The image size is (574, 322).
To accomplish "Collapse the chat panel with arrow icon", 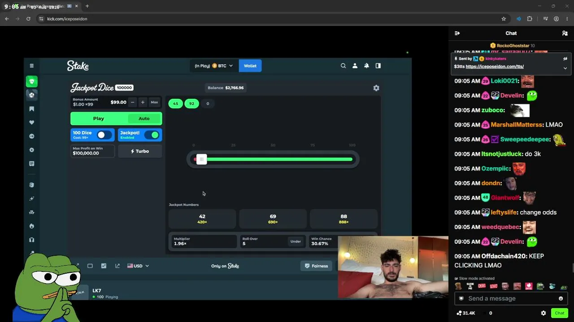I will pos(457,33).
